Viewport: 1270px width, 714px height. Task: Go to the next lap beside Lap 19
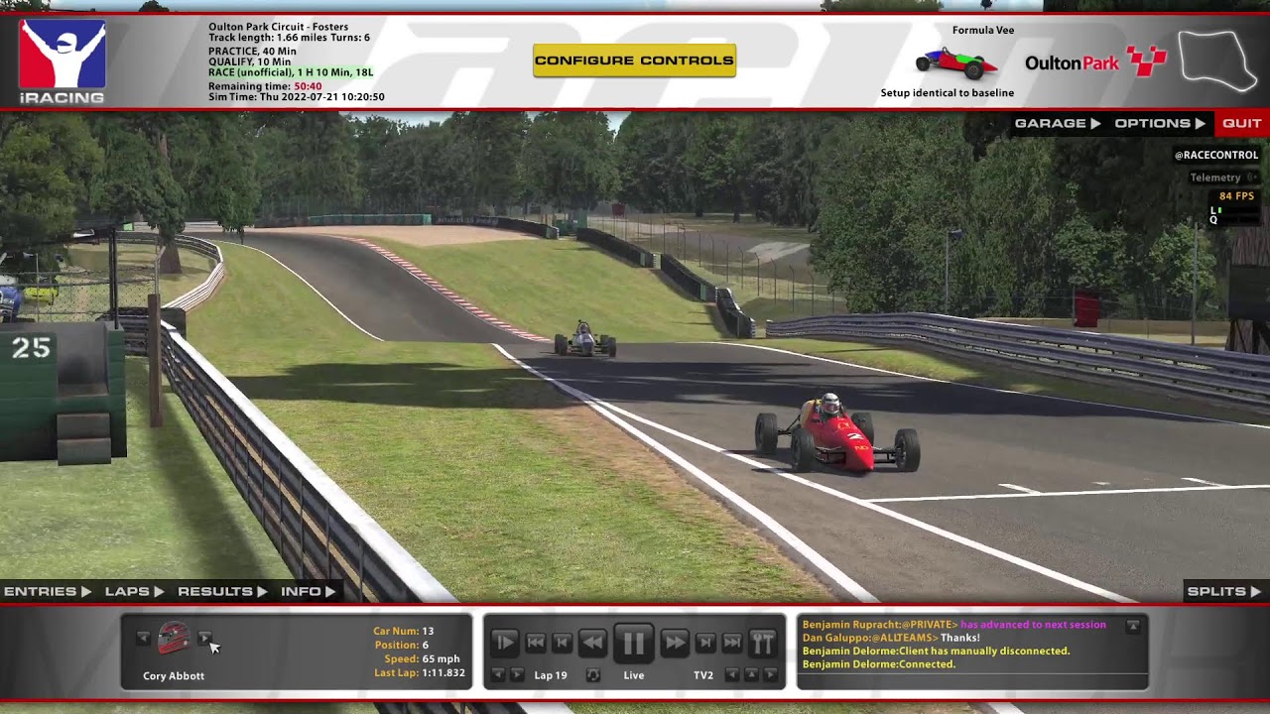coord(517,675)
